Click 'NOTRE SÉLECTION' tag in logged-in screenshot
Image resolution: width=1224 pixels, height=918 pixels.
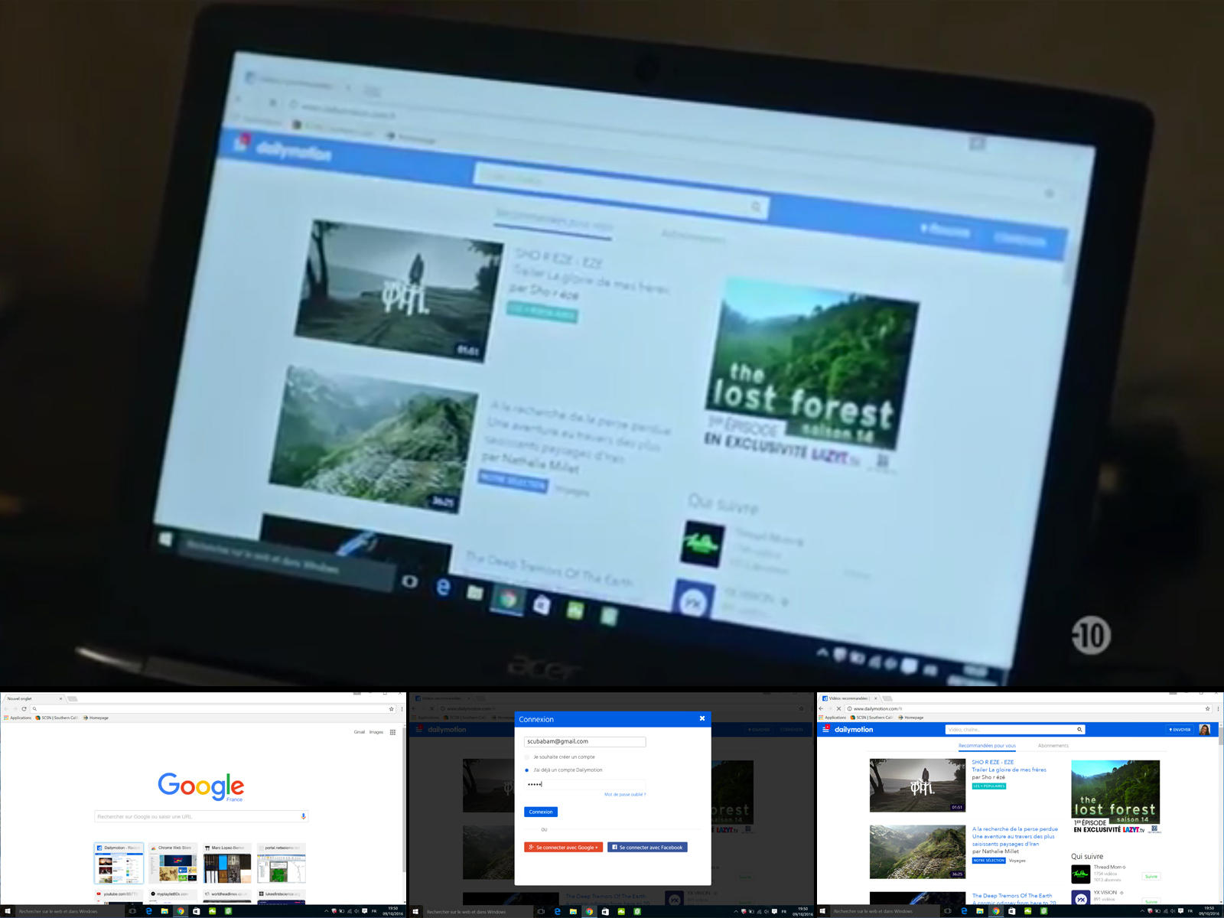click(989, 860)
